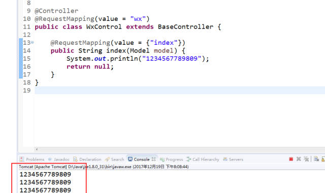
Task: Click the Clear Console icon
Action: [316, 159]
